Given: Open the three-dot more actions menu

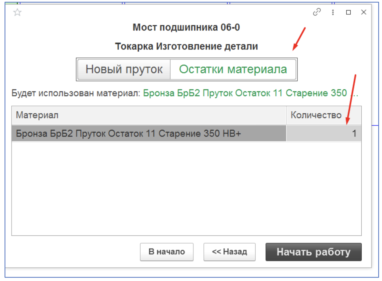Looking at the screenshot, I should 333,12.
